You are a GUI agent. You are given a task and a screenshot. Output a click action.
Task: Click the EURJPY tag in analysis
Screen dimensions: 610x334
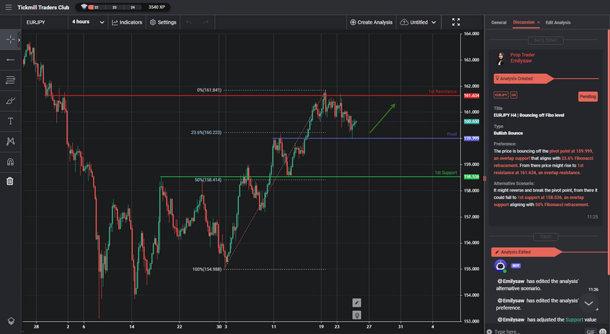(501, 95)
